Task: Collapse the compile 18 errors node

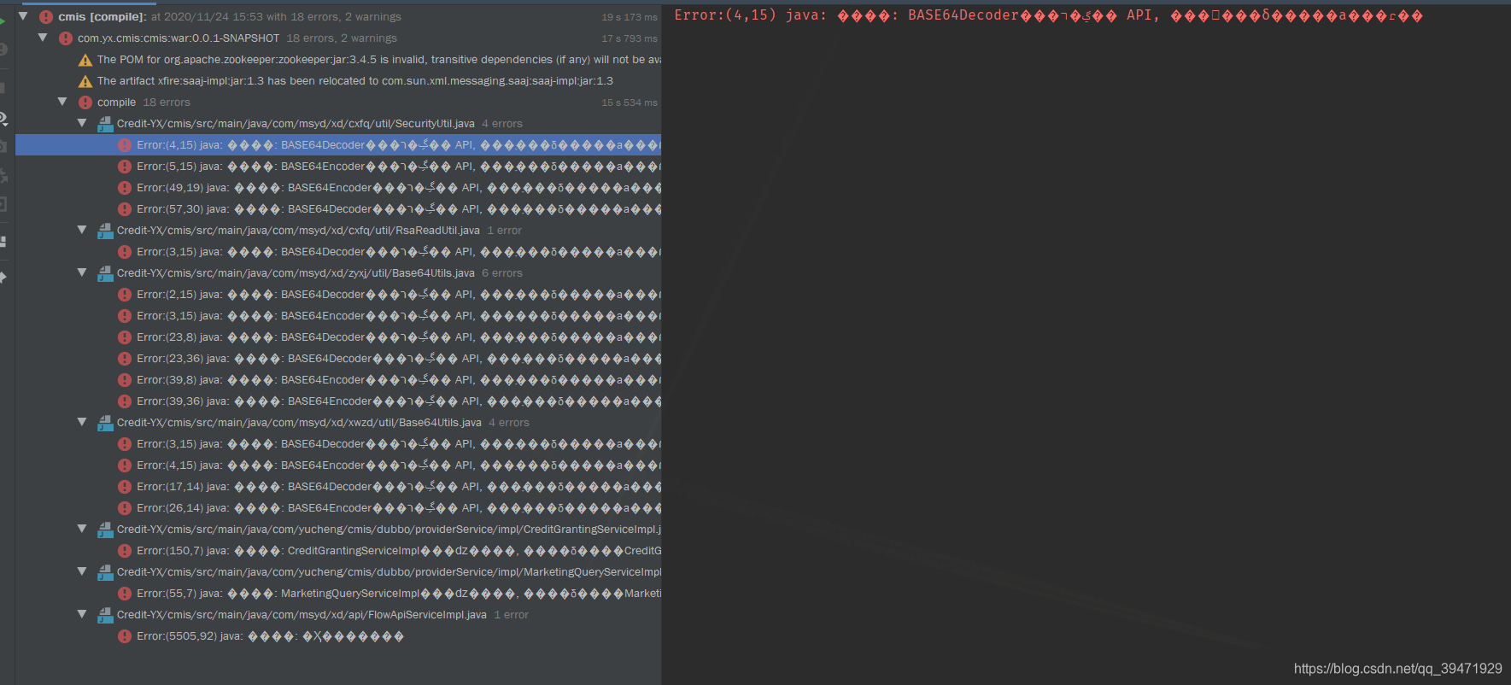Action: click(62, 102)
